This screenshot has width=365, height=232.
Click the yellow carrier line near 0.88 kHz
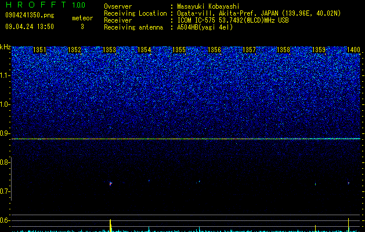(x=186, y=139)
